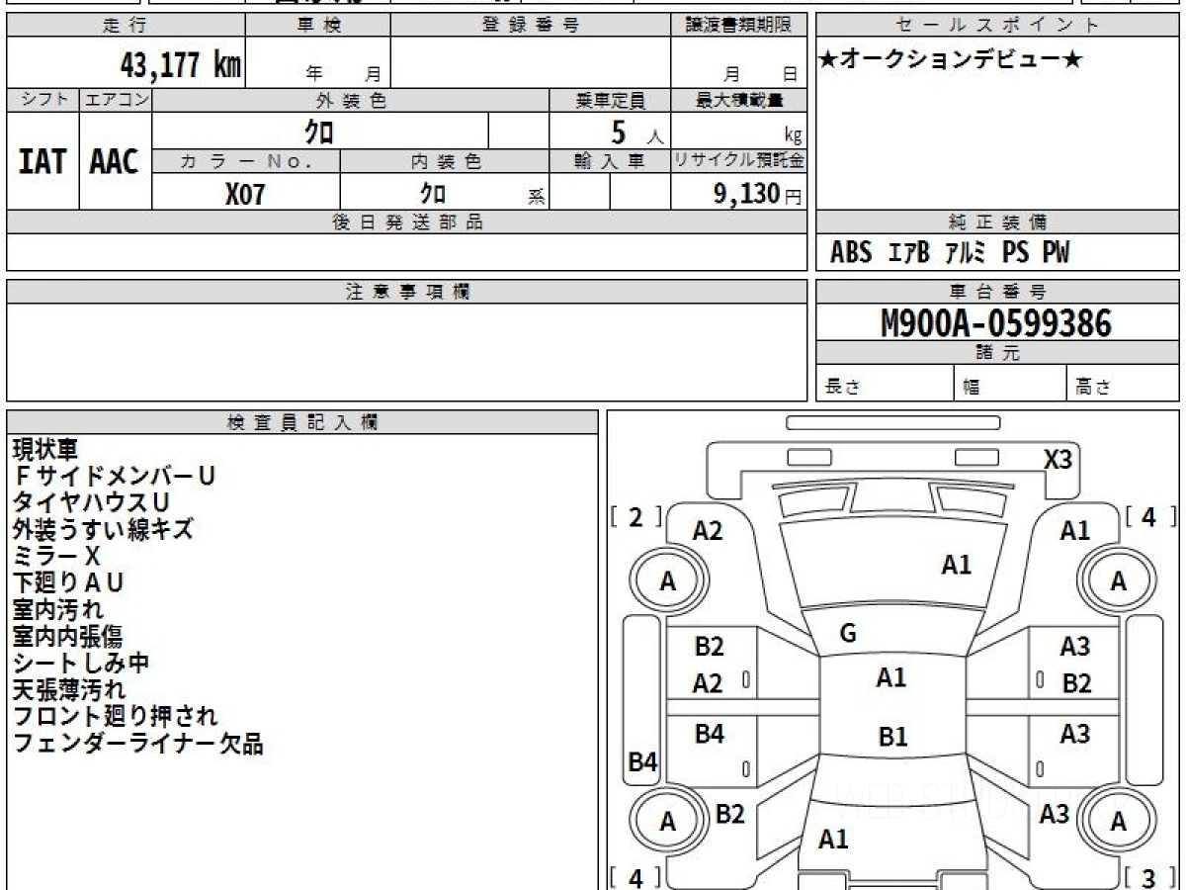This screenshot has width=1186, height=890.
Task: Select the color number X07
Action: pyautogui.click(x=245, y=194)
